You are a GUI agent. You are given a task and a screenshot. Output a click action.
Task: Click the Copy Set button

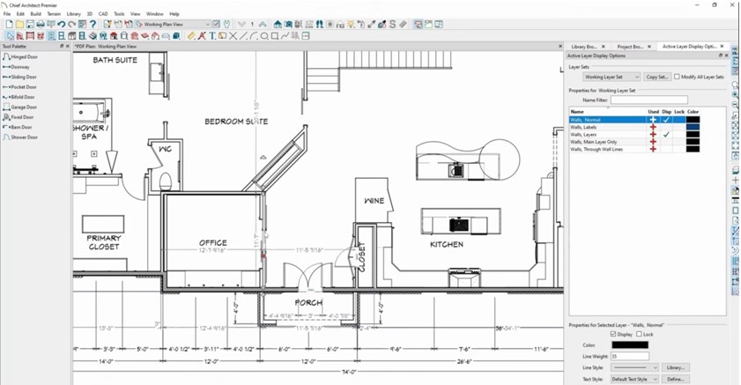(657, 77)
